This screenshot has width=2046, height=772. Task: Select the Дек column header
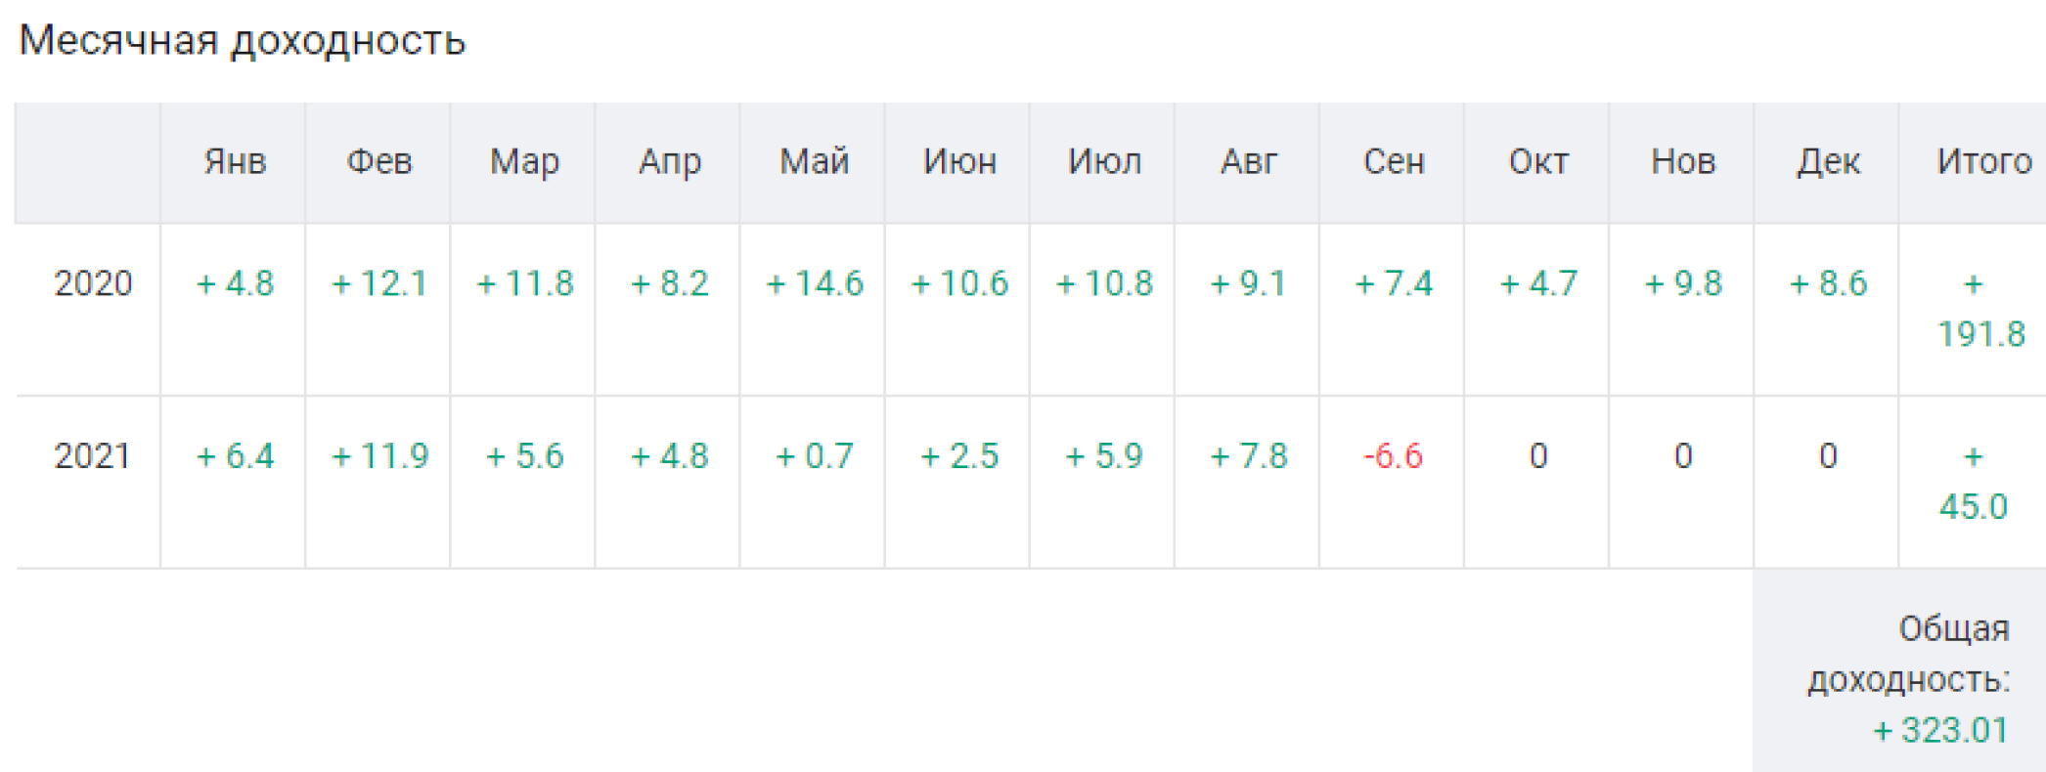[1828, 161]
